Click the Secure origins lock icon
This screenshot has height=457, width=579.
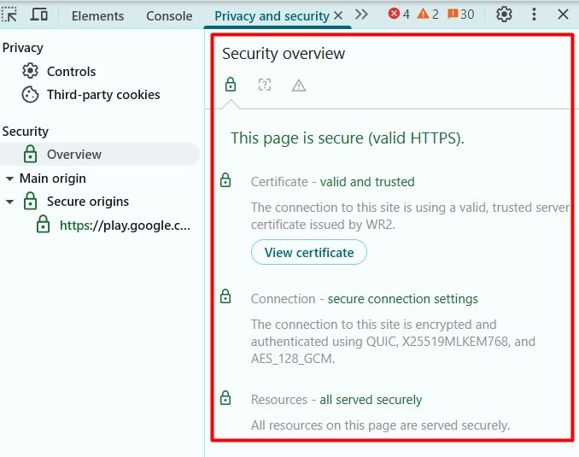30,201
